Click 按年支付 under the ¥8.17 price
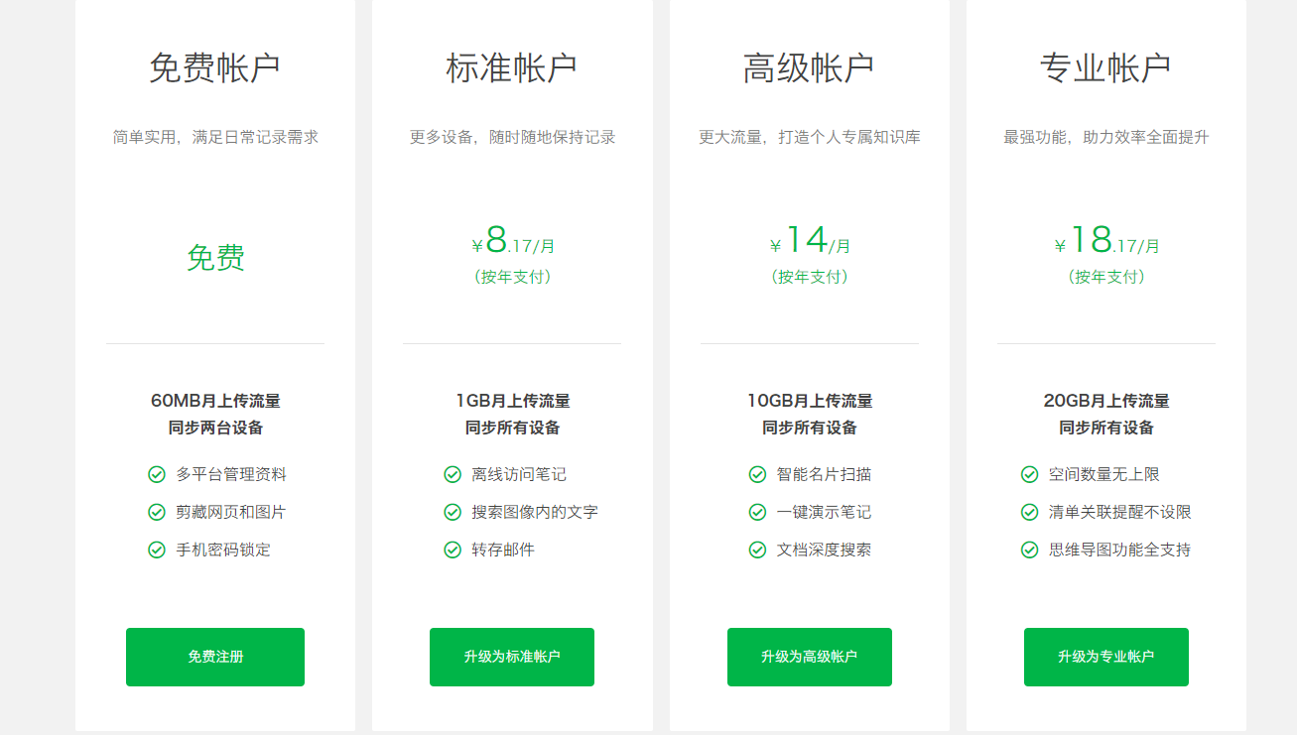The image size is (1297, 735). coord(512,277)
